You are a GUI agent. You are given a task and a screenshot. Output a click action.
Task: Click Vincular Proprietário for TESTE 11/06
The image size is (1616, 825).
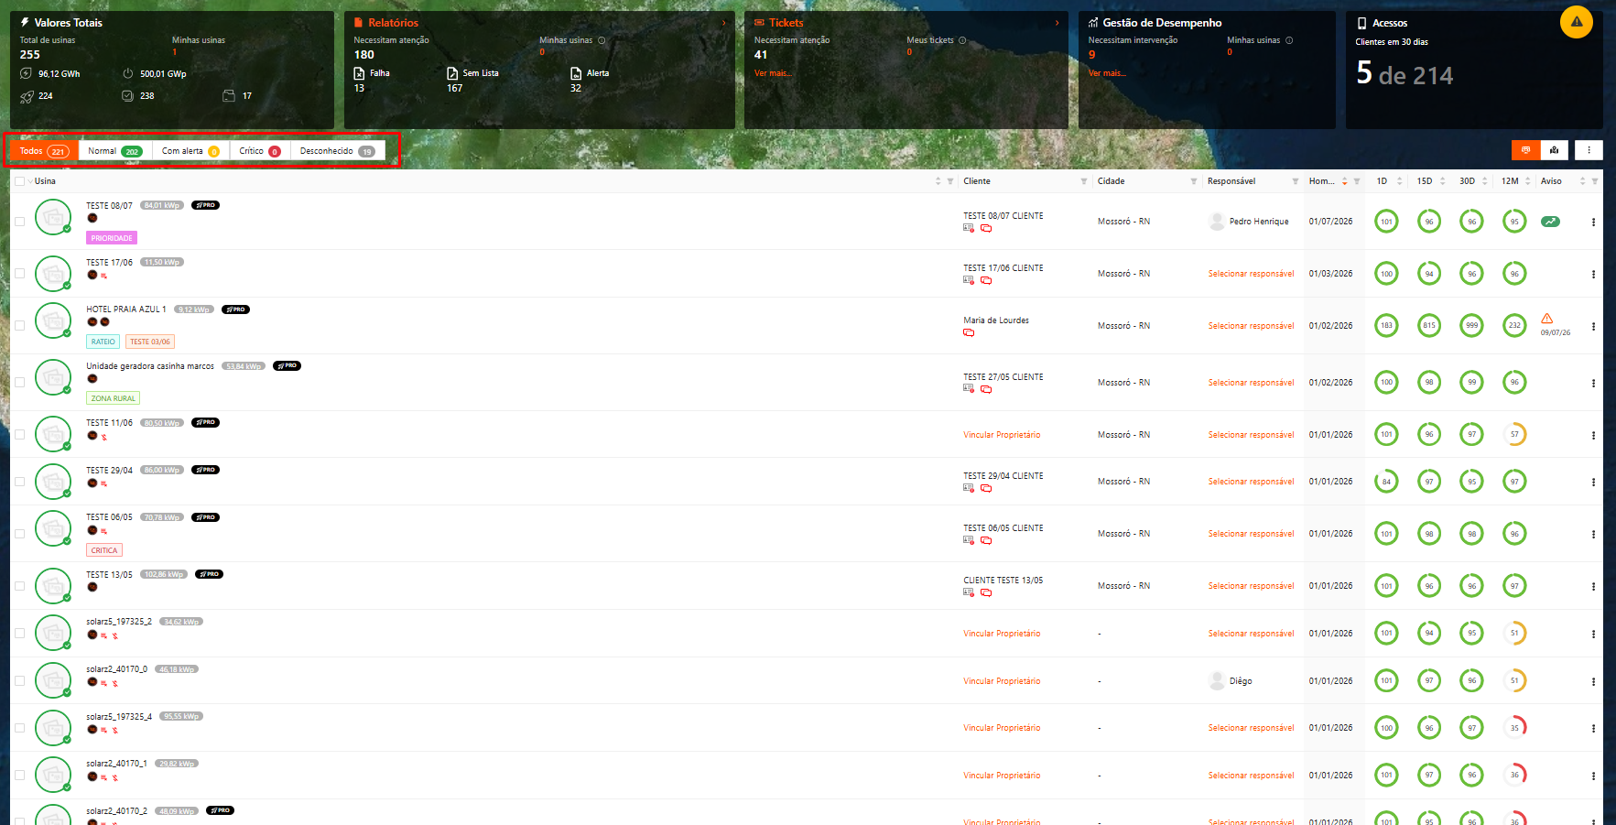1002,435
